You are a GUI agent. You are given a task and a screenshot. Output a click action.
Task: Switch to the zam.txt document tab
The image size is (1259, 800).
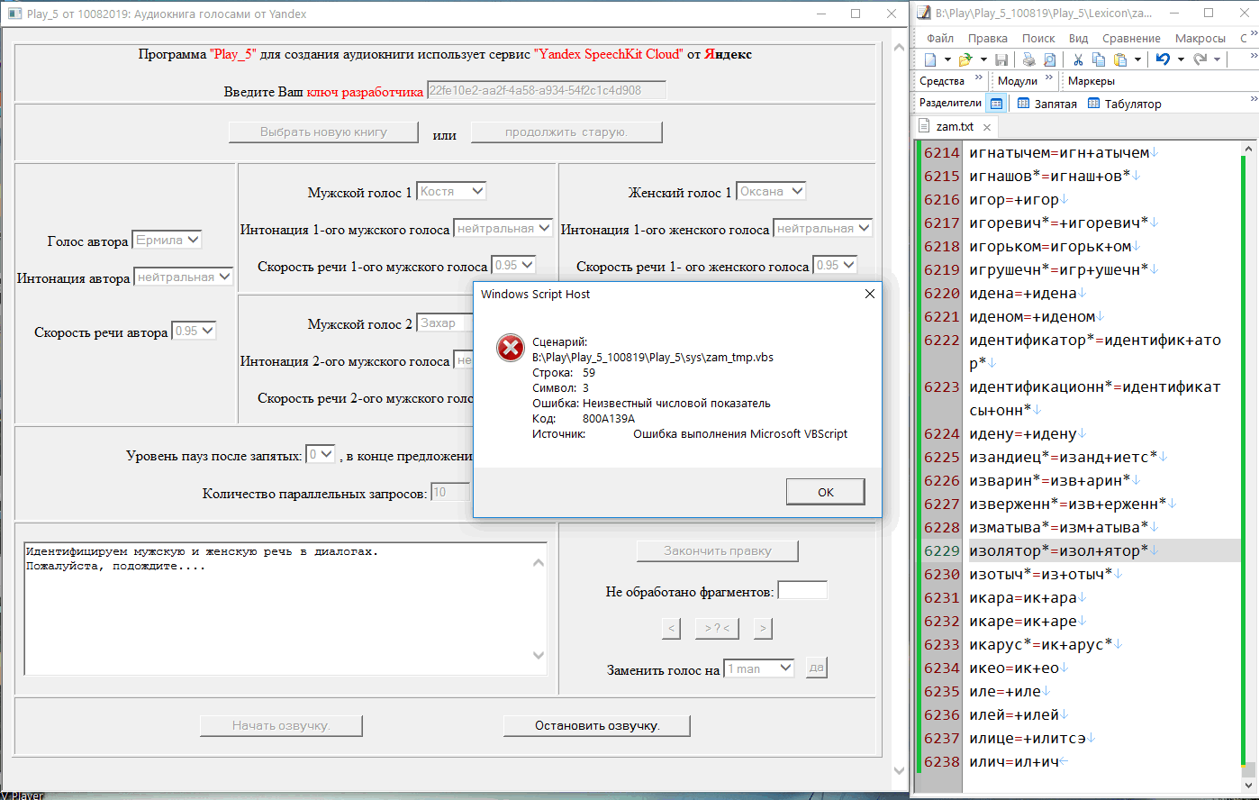pyautogui.click(x=954, y=127)
